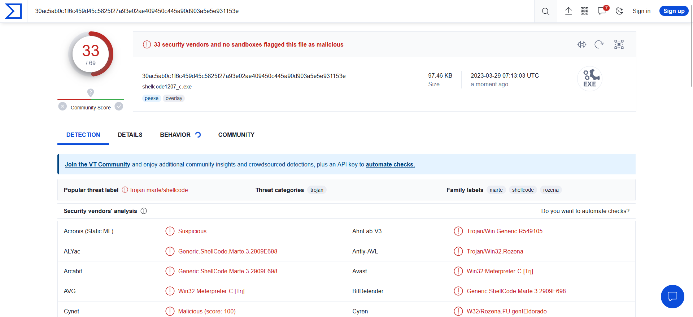Click the Trojan/Win32.Rozena result
The width and height of the screenshot is (693, 317).
coord(495,251)
